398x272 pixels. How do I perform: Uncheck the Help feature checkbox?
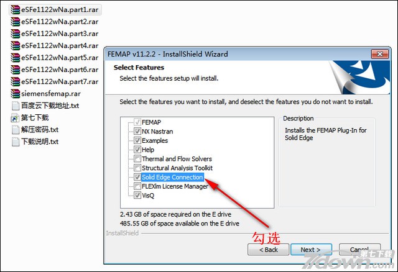click(137, 150)
